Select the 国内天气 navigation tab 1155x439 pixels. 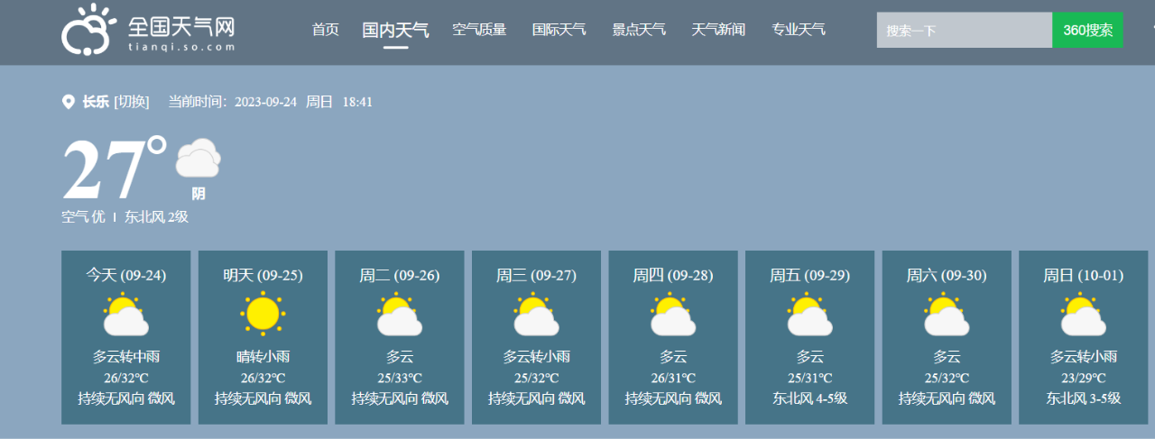click(x=395, y=30)
